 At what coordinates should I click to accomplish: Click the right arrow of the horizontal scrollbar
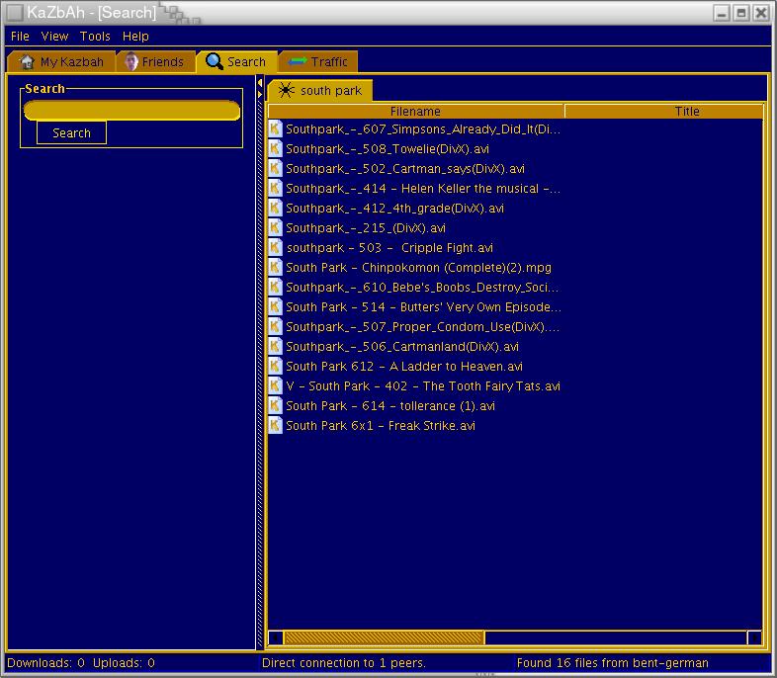point(754,637)
